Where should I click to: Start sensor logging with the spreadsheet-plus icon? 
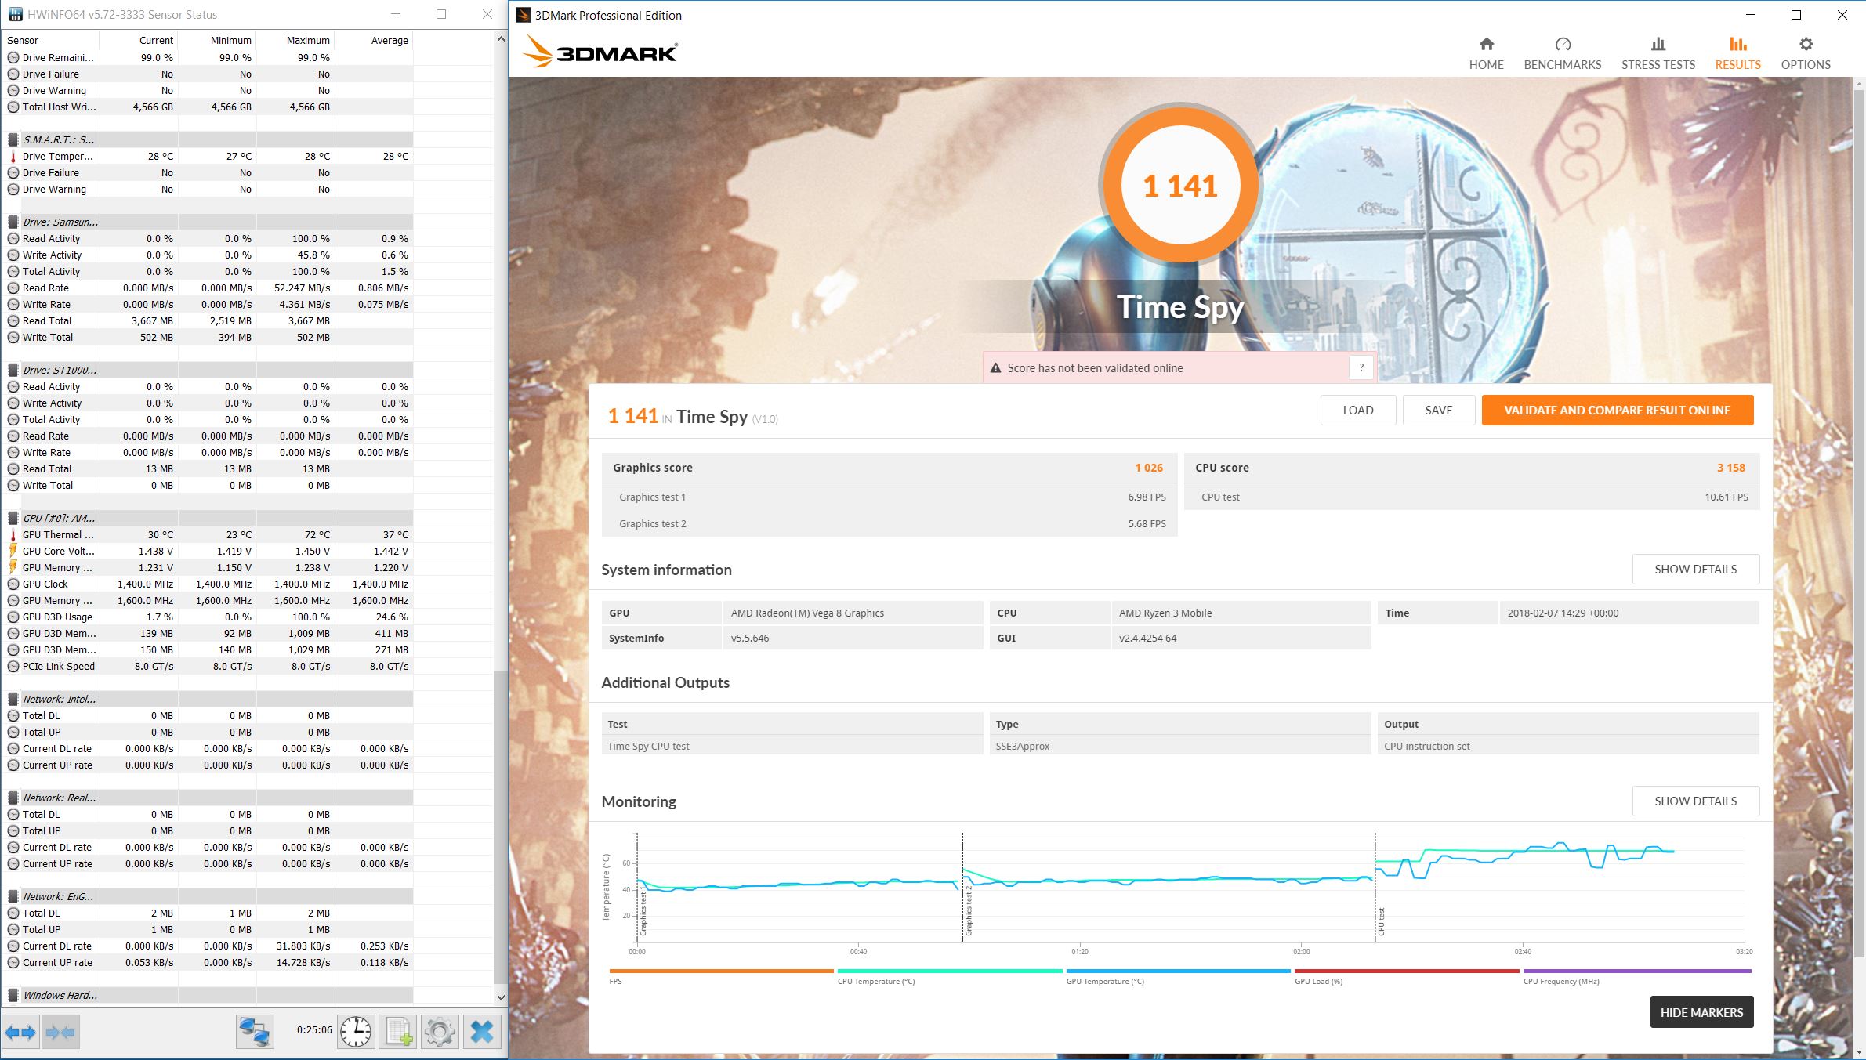click(398, 1032)
